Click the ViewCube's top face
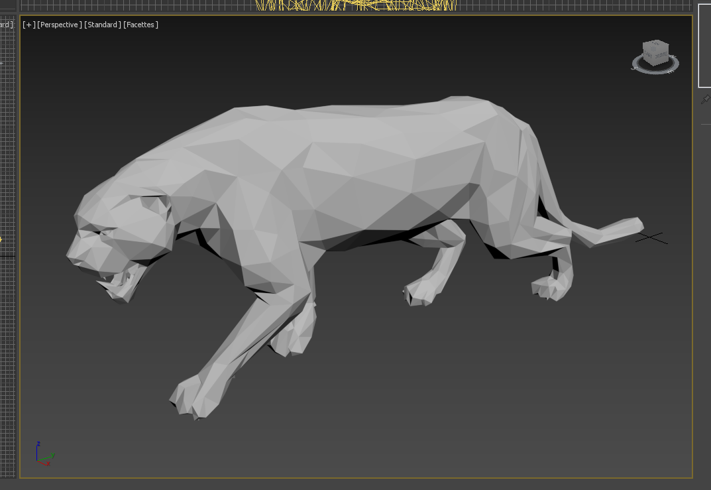Screen dimensions: 711x490 point(655,46)
